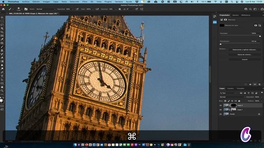Open the Archivo menu
The image size is (264, 148).
[x=26, y=2]
